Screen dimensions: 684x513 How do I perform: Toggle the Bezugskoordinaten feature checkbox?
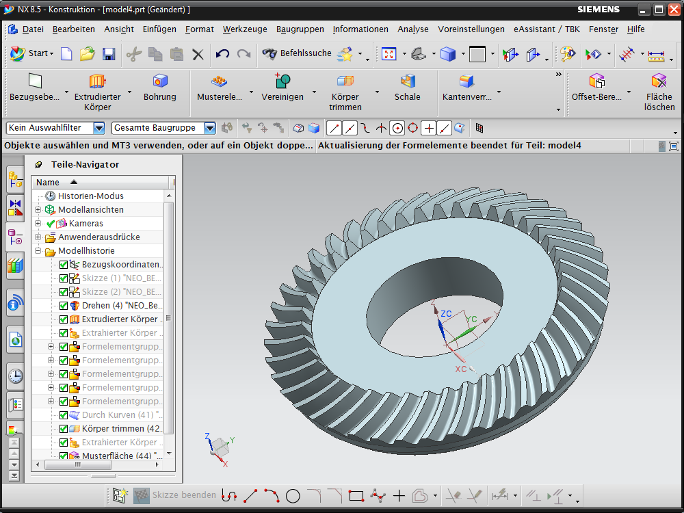64,265
